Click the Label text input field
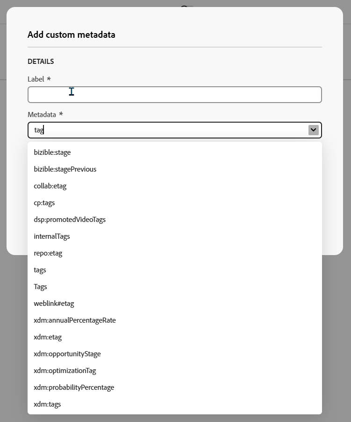The width and height of the screenshot is (351, 422). [x=174, y=95]
